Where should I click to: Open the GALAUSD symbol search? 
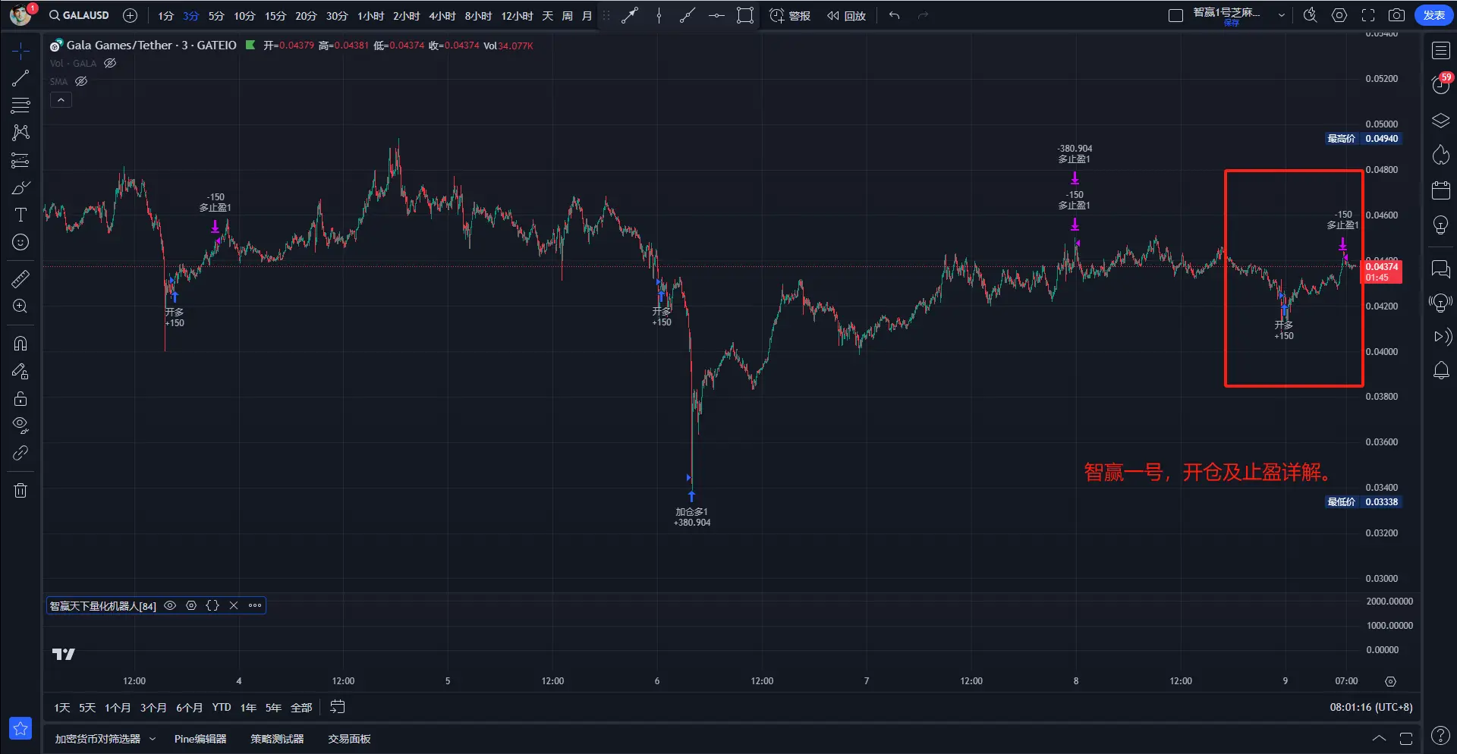point(80,15)
